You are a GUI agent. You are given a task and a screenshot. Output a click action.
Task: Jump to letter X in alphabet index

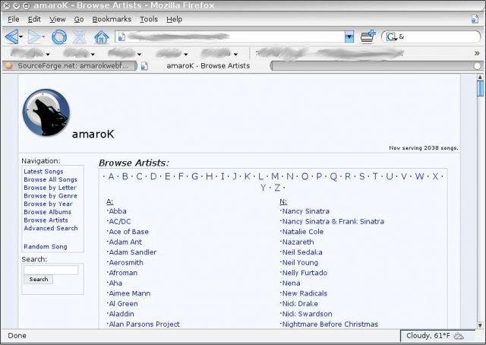pos(435,176)
